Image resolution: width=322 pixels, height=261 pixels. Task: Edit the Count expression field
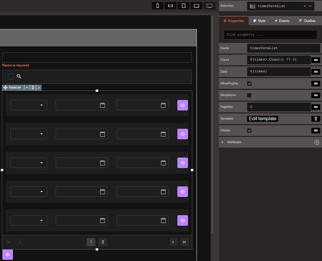pyautogui.click(x=279, y=60)
